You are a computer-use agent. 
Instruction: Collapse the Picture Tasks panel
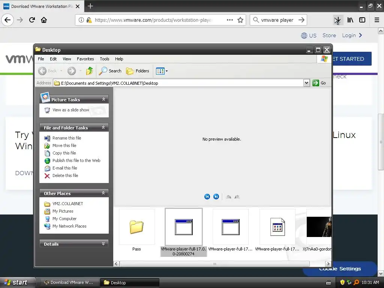pyautogui.click(x=103, y=99)
